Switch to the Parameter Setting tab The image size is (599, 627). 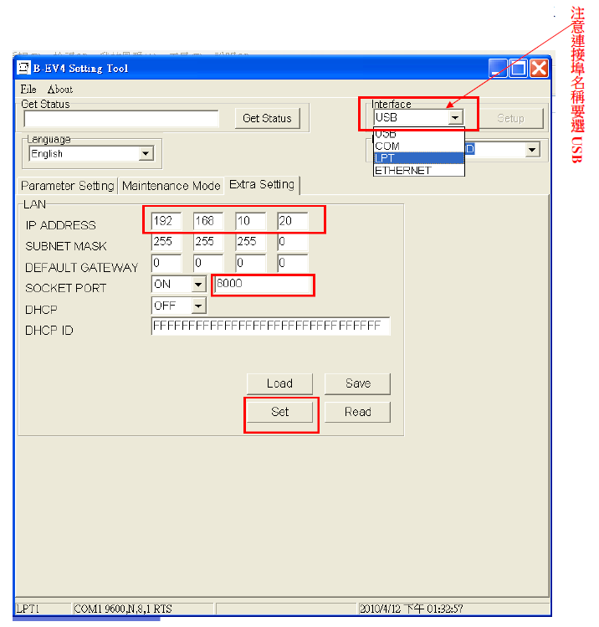[68, 186]
